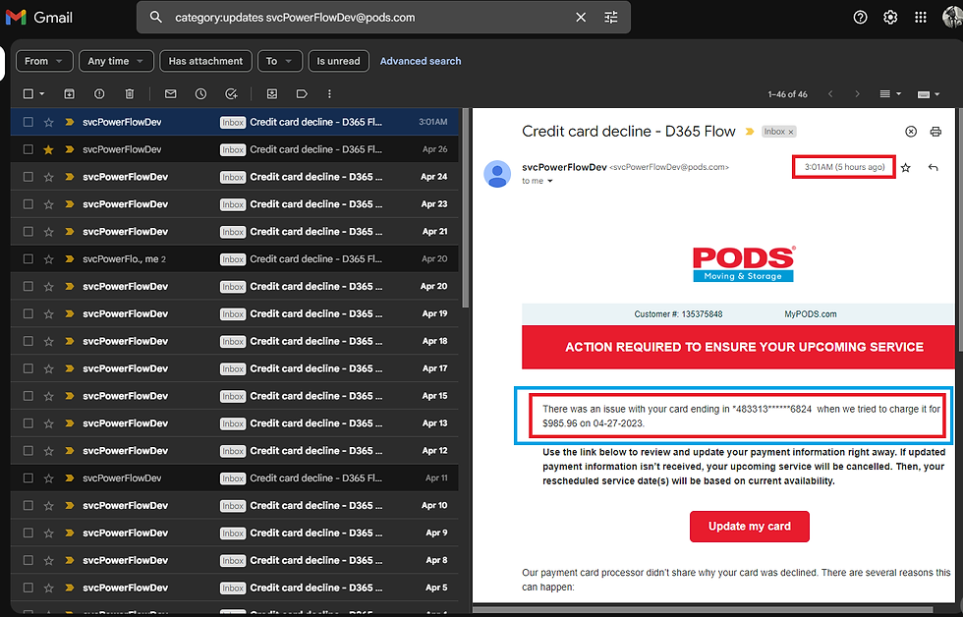The image size is (963, 617).
Task: Open Support help icon
Action: pos(861,17)
